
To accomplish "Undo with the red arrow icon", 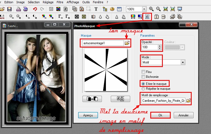I will point(35,9).
